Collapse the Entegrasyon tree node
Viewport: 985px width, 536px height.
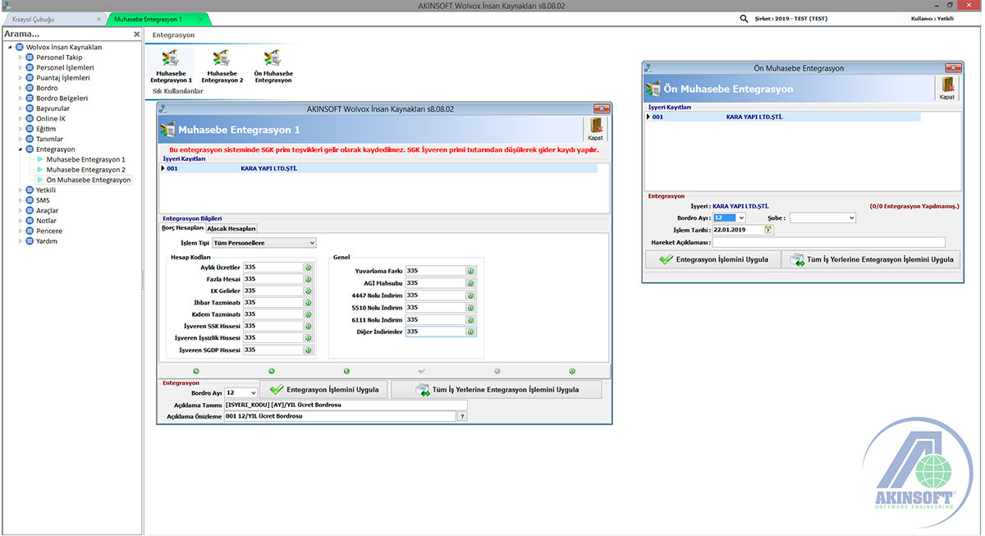pyautogui.click(x=21, y=149)
